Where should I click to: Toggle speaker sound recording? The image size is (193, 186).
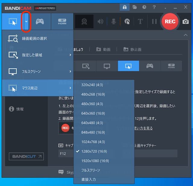click(100, 21)
